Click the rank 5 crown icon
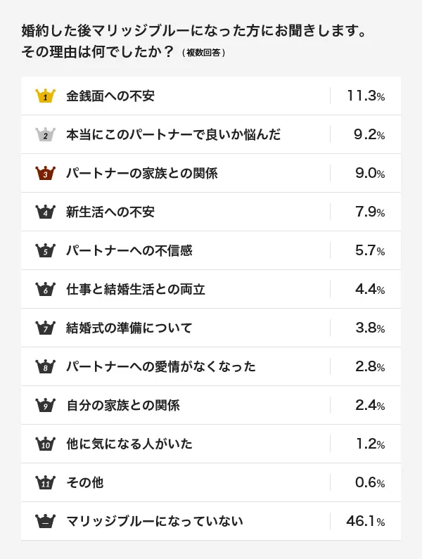 (x=45, y=250)
